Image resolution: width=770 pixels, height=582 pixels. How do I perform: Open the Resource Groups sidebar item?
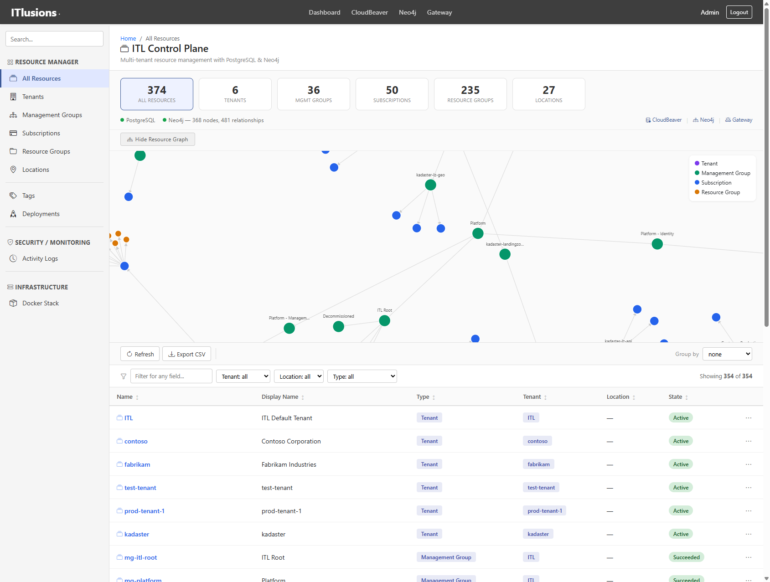pos(46,151)
